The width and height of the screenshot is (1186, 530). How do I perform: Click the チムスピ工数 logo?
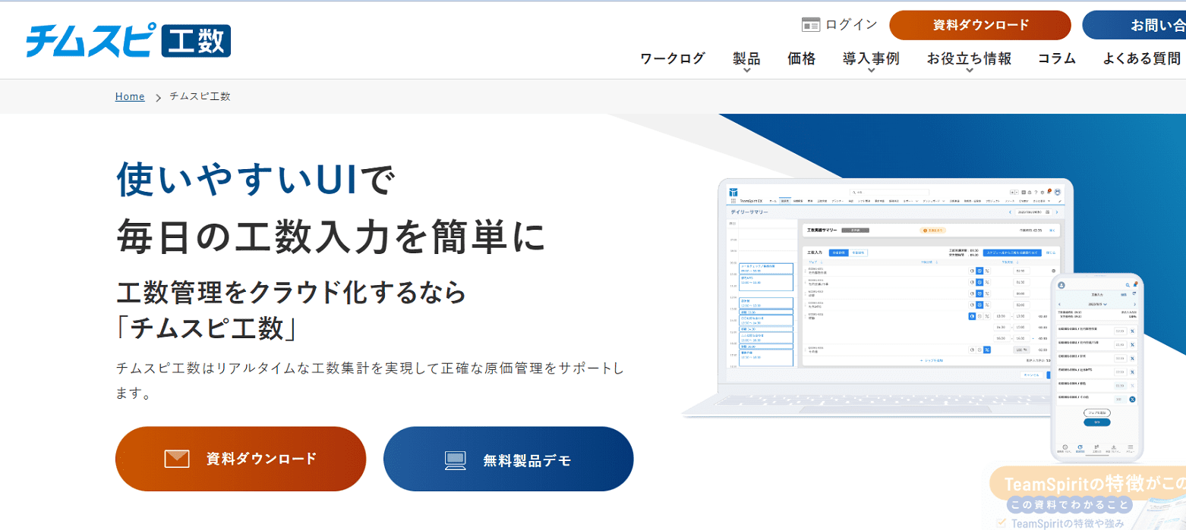point(128,40)
